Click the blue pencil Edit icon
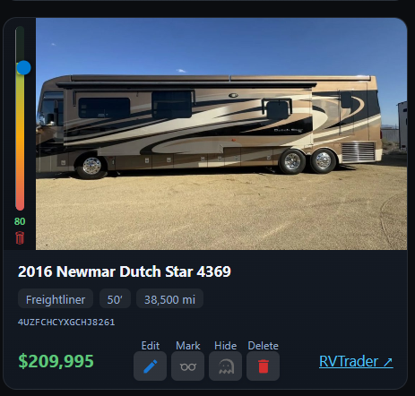Screen dimensions: 415x396 pyautogui.click(x=150, y=366)
